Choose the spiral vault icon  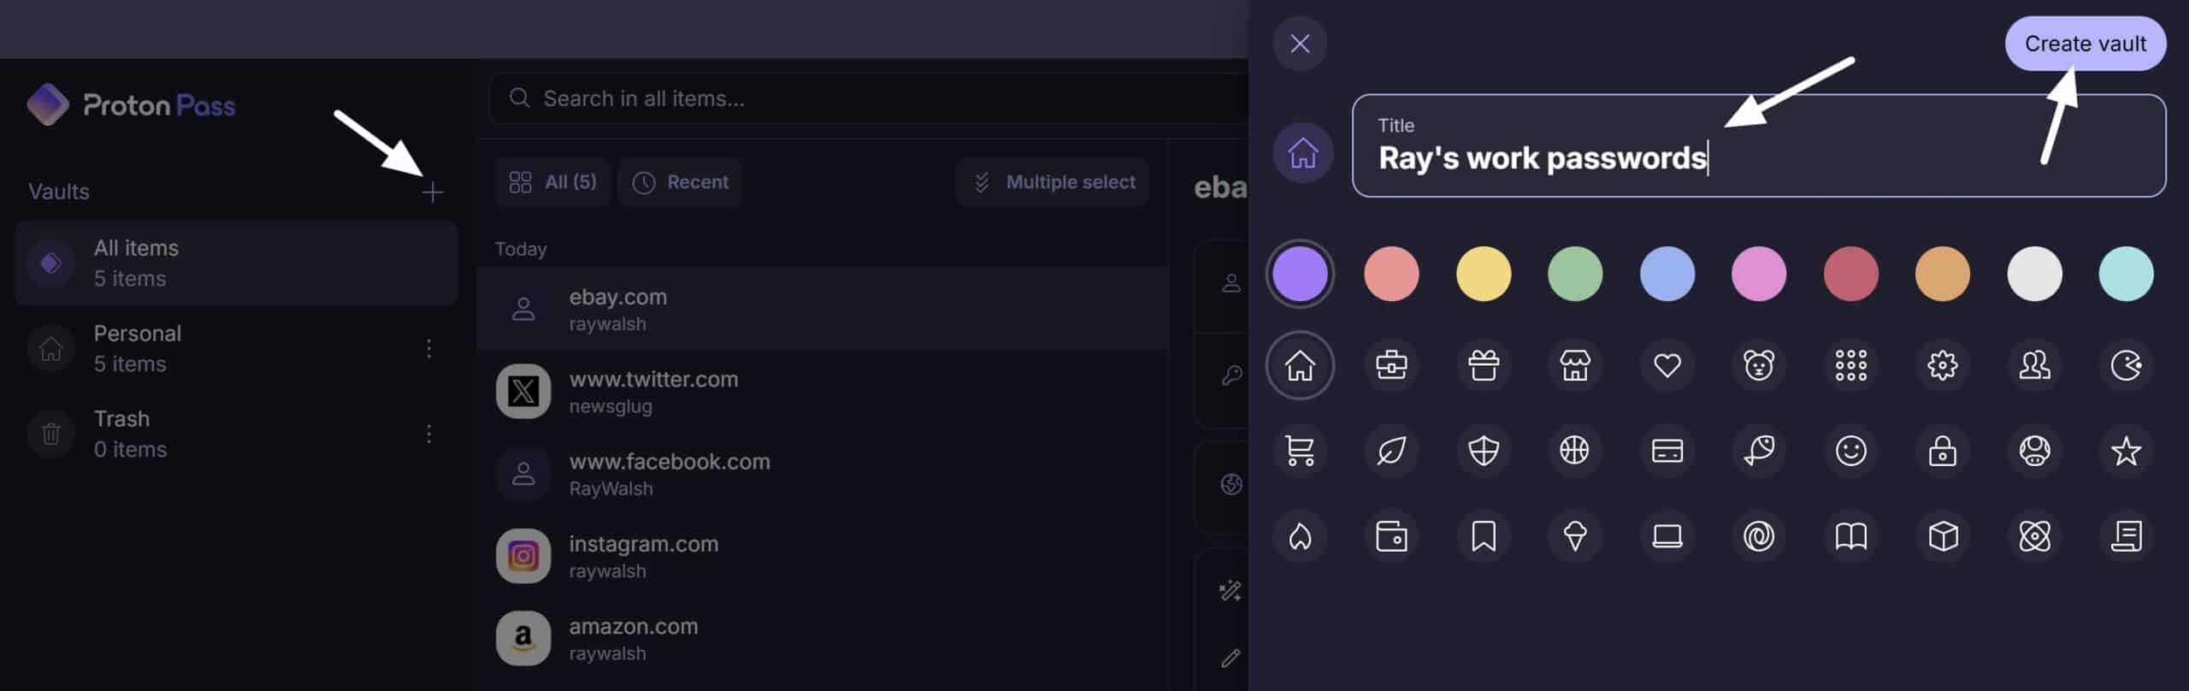pyautogui.click(x=1759, y=536)
